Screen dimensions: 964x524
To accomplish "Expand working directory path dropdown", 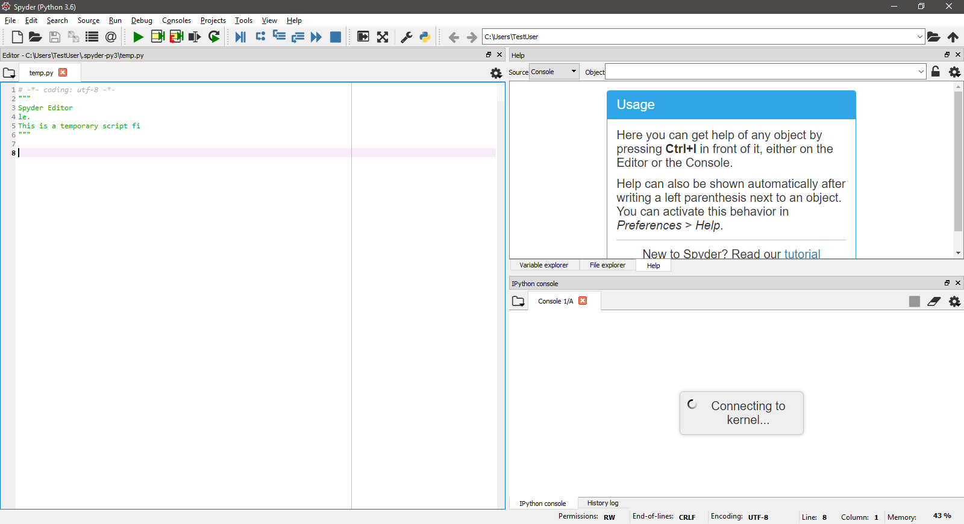I will tap(919, 36).
